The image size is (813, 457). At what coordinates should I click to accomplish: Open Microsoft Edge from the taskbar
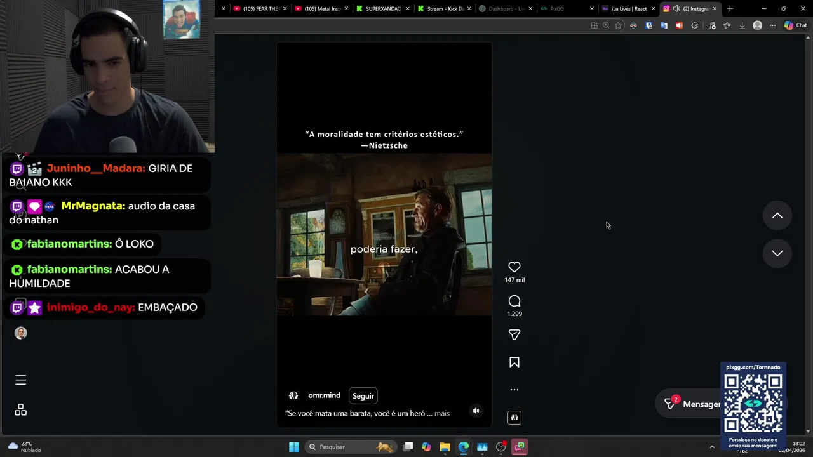pos(464,447)
